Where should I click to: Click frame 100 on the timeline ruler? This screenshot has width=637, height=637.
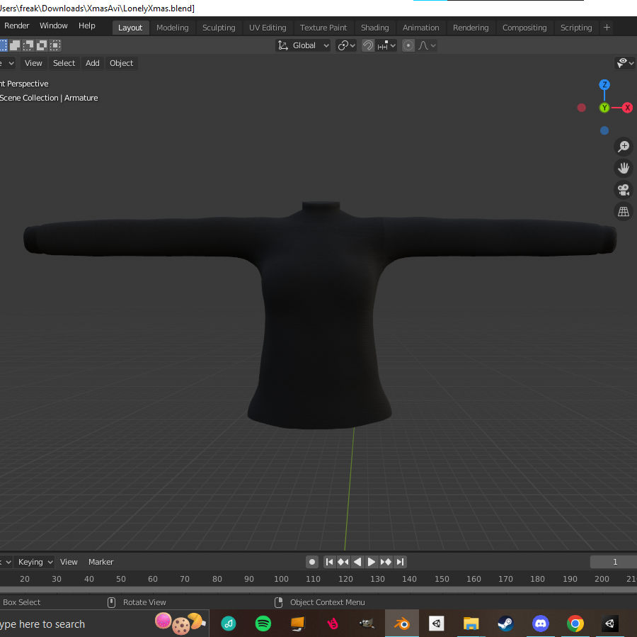281,578
